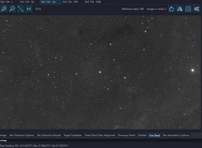Switch to the Sh2 134 - SII tab
Image resolution: width=202 pixels, height=148 pixels.
pos(30,2)
